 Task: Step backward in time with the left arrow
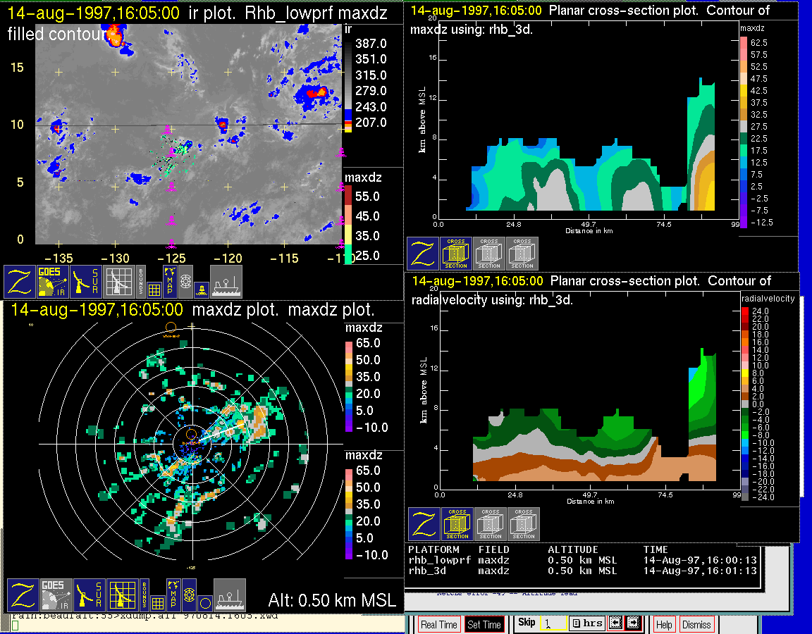(x=614, y=623)
